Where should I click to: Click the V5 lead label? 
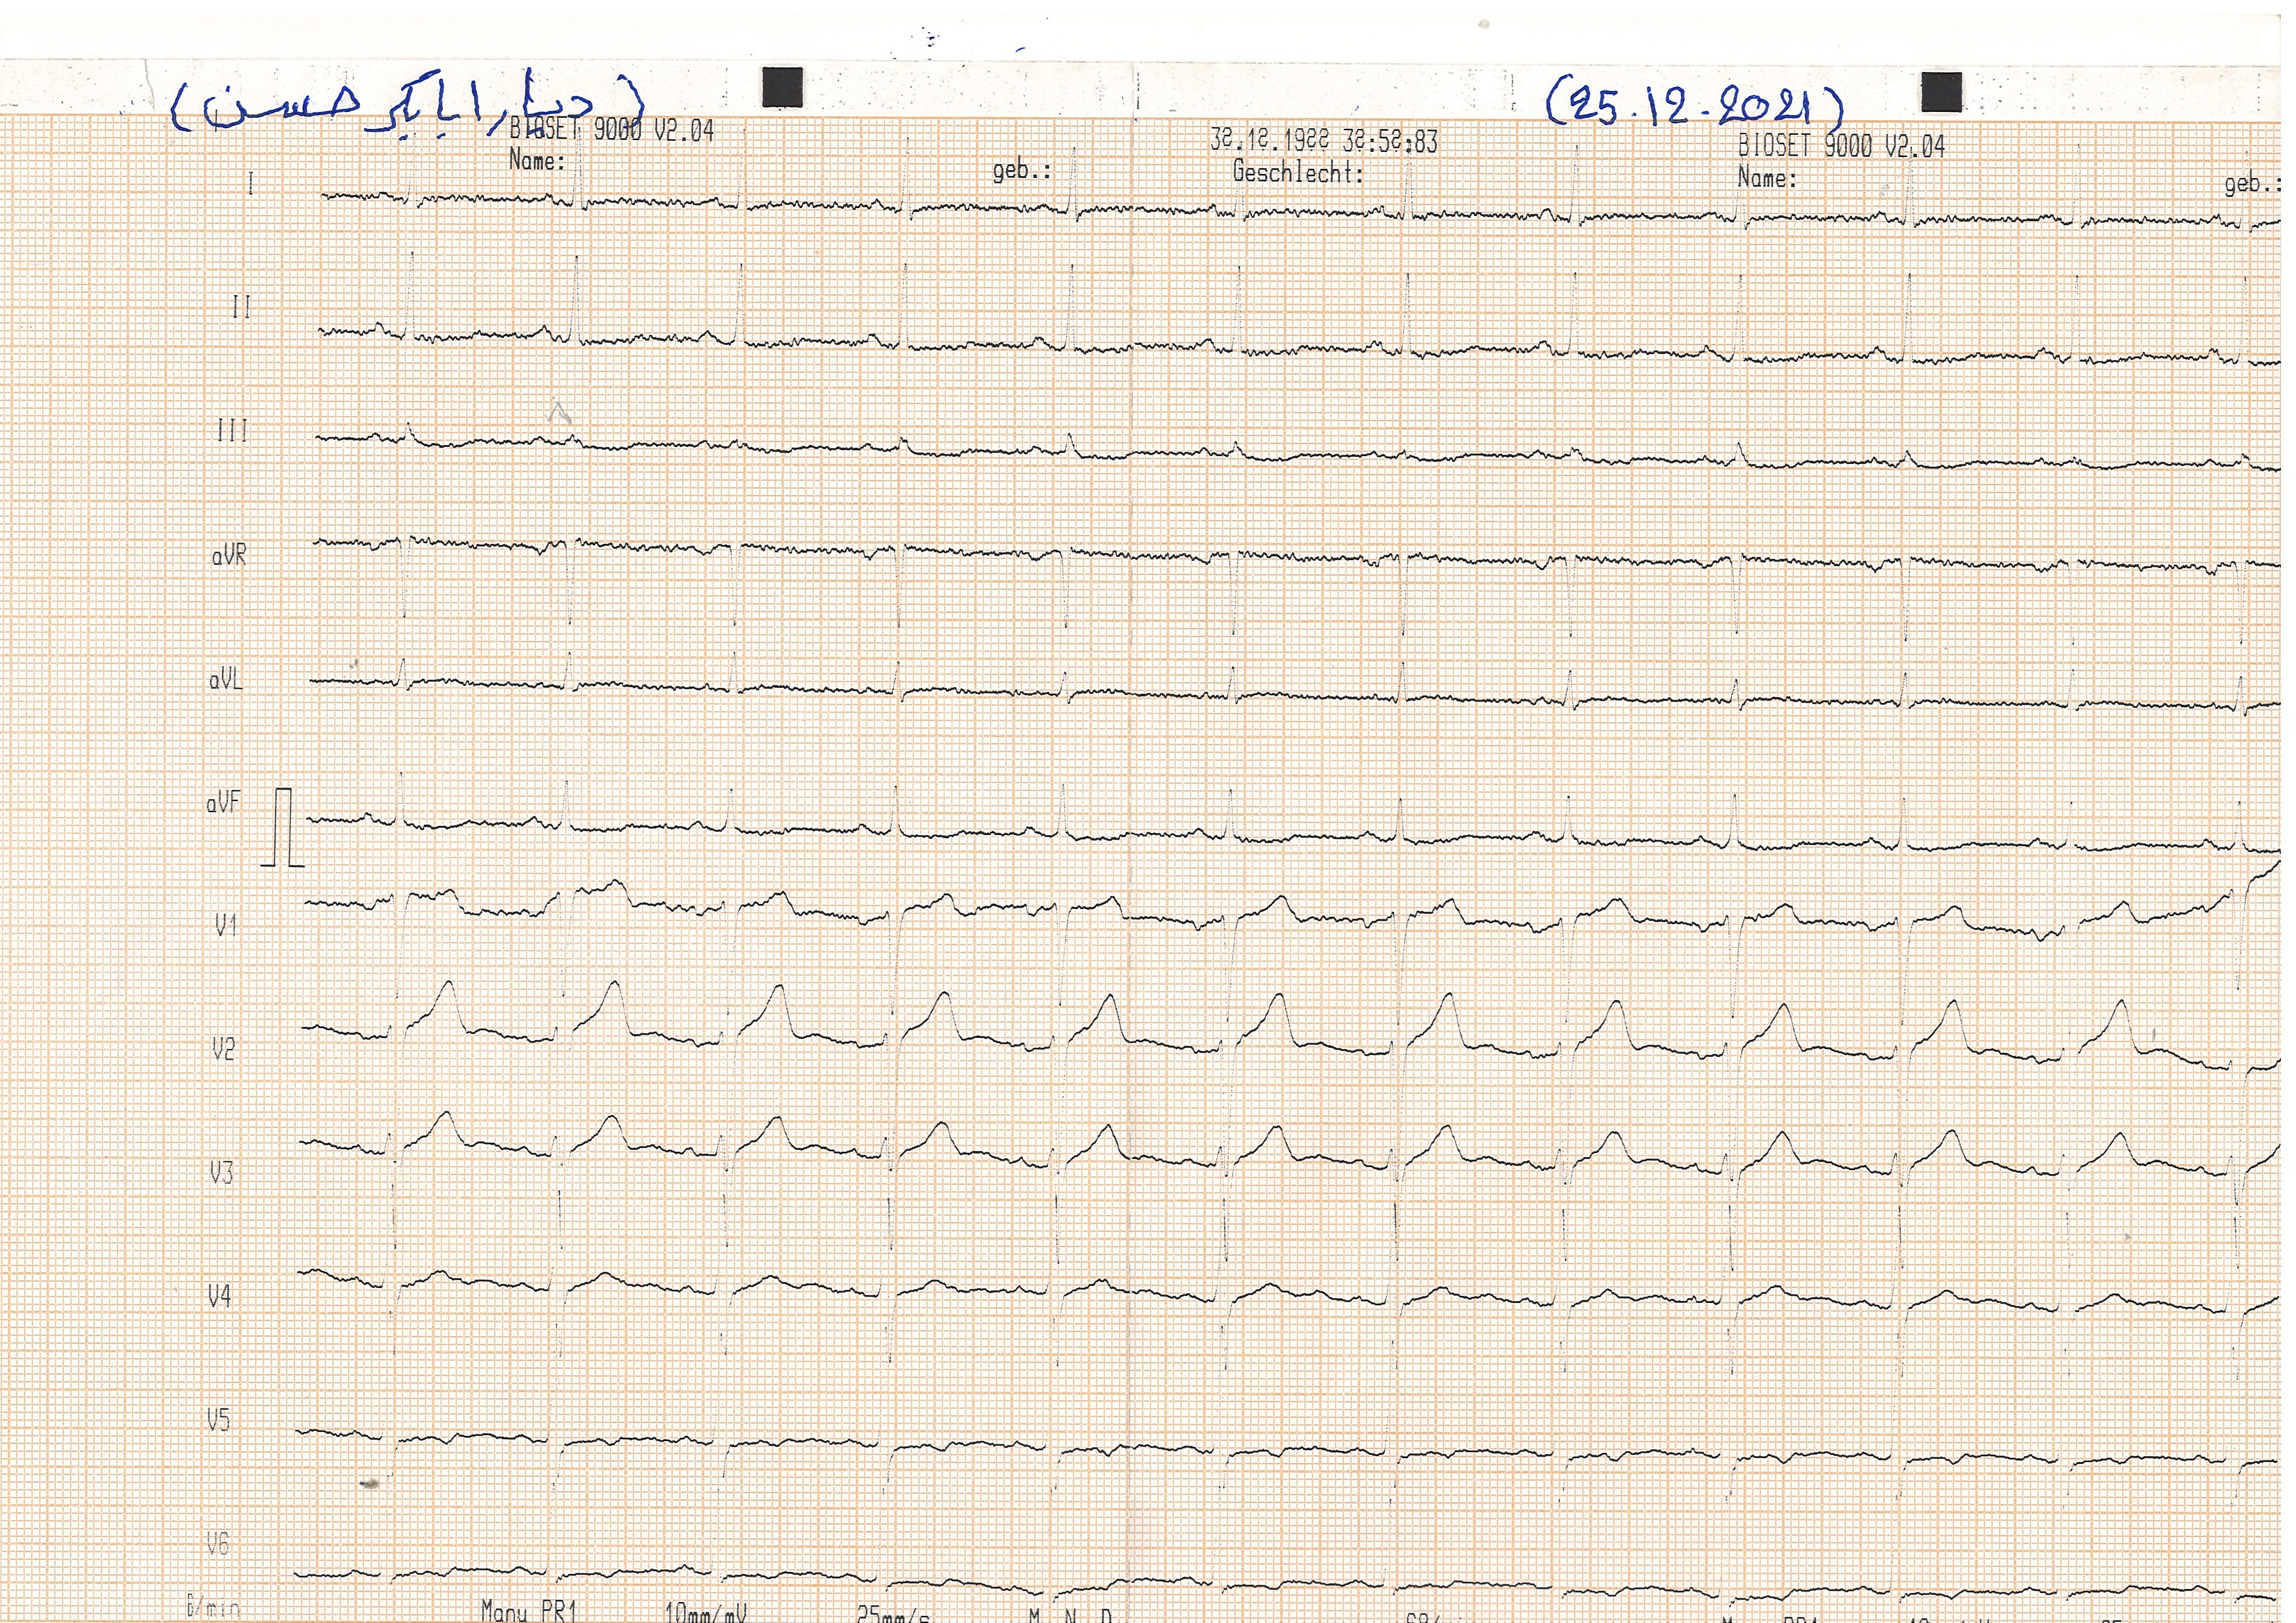tap(218, 1419)
